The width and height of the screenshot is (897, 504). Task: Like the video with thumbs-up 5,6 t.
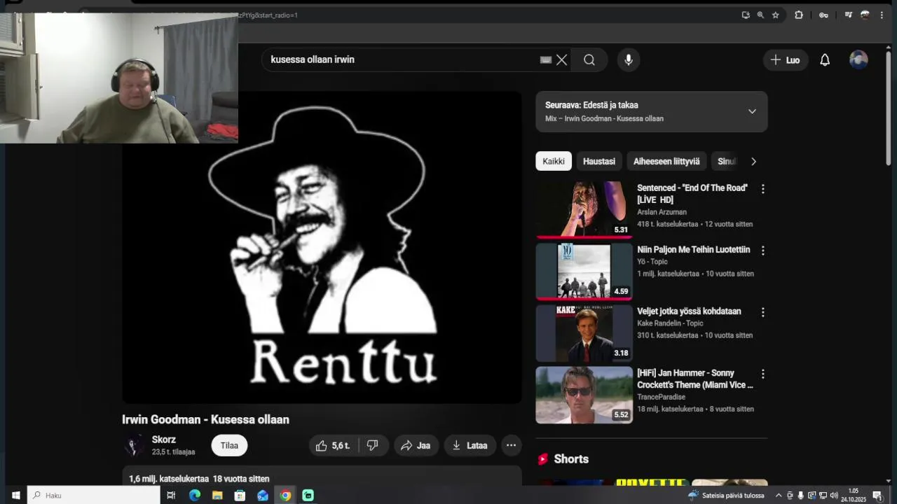pos(333,446)
